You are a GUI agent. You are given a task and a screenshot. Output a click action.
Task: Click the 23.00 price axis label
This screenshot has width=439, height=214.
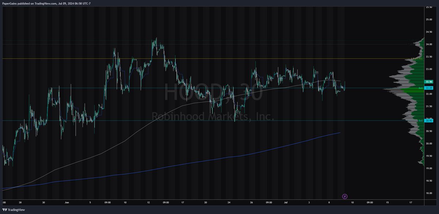pos(429,69)
